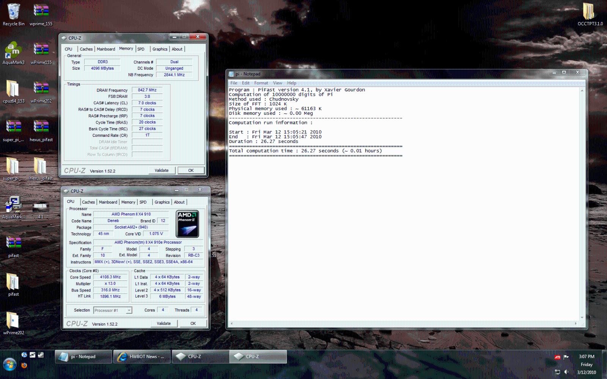
Task: Select the About tab in the CPU-Z Timings window
Action: [x=177, y=49]
